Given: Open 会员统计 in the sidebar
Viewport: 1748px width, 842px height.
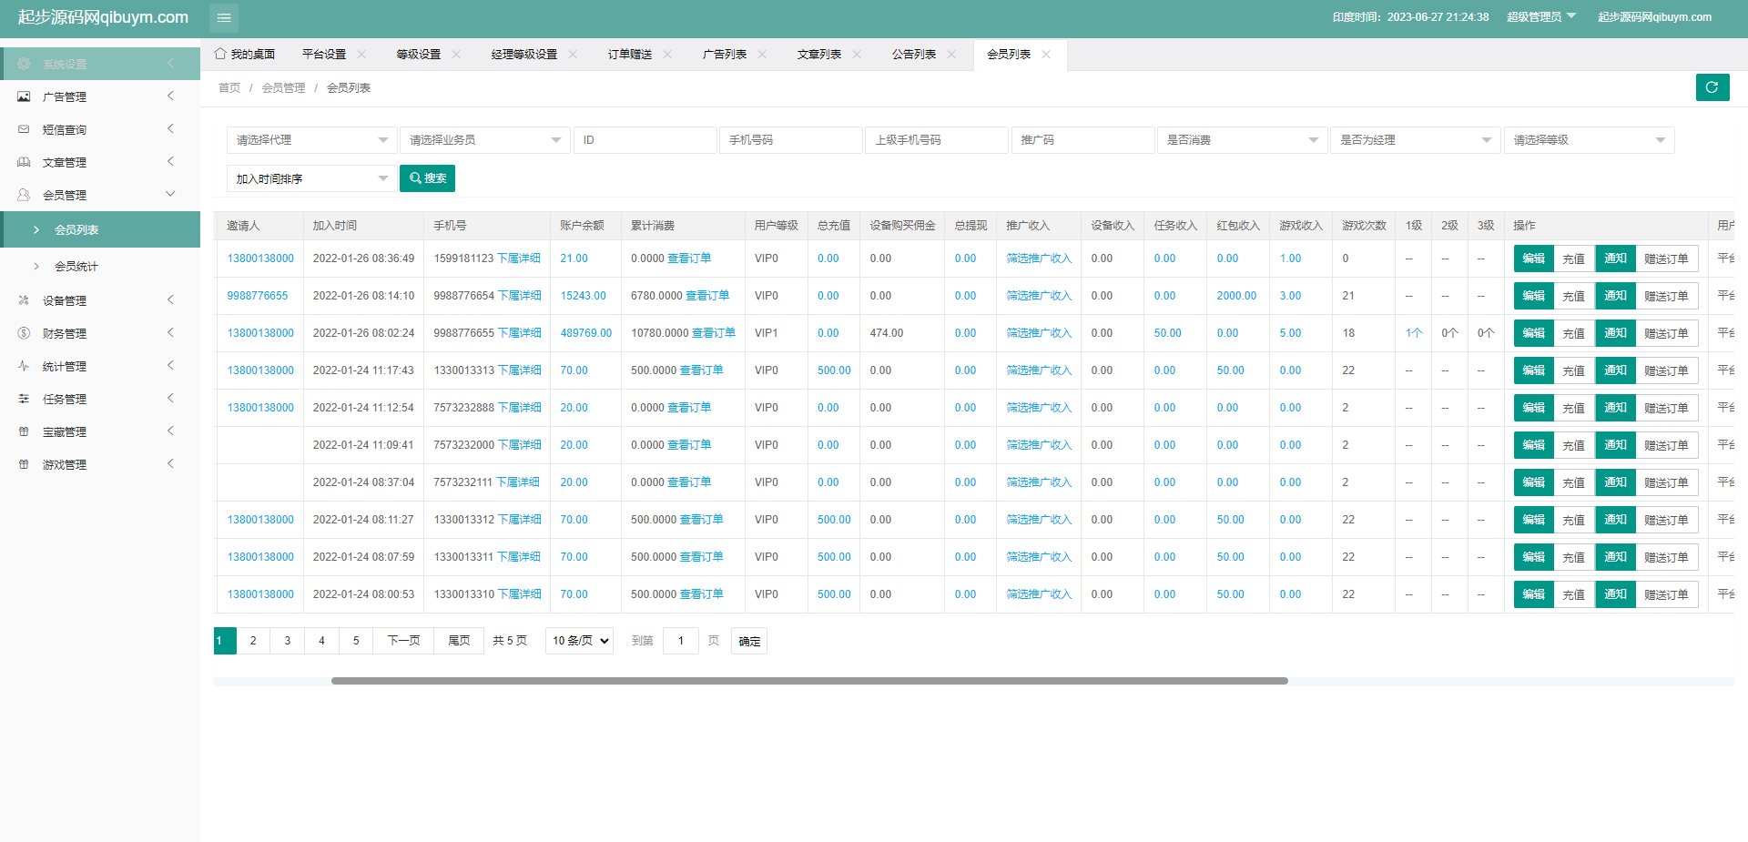Looking at the screenshot, I should [x=76, y=267].
